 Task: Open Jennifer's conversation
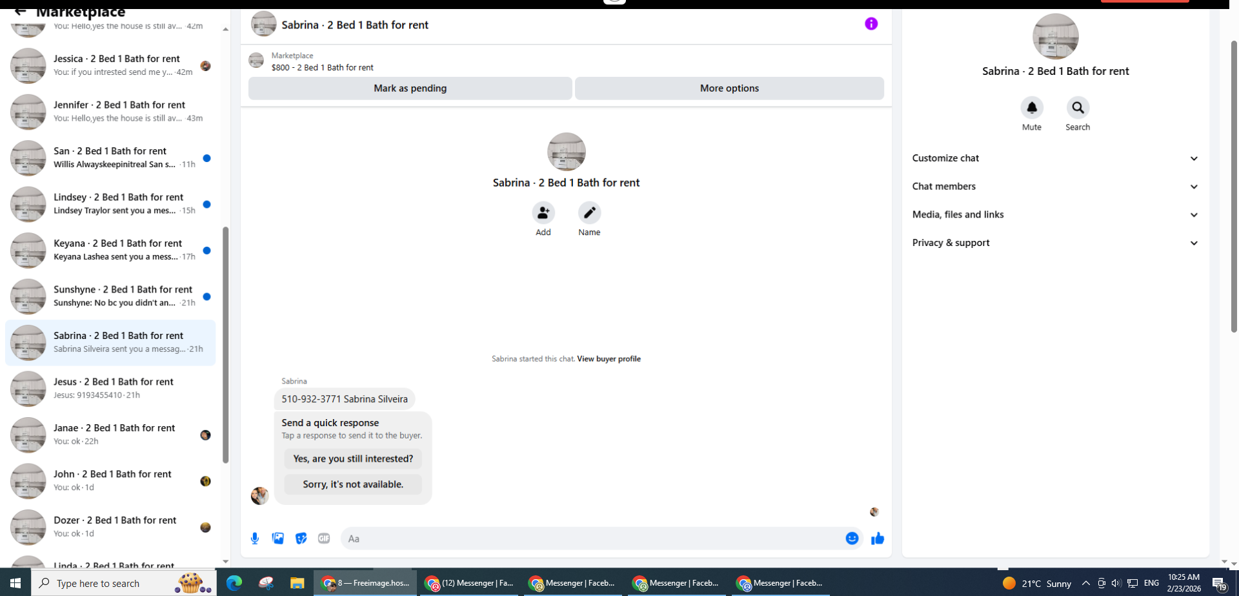110,112
